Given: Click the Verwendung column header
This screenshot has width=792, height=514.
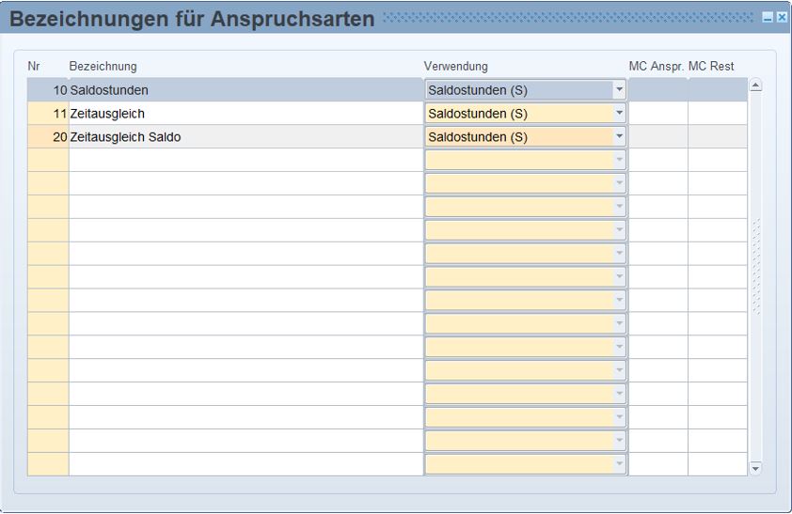Looking at the screenshot, I should coord(455,66).
